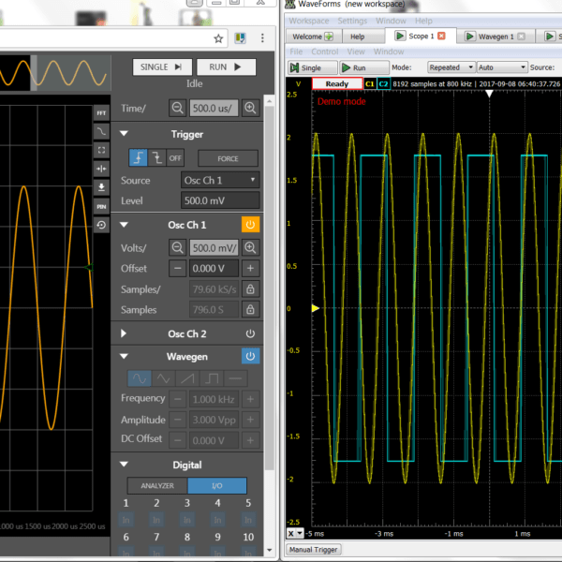Download the captured waveform data
Image resolution: width=562 pixels, height=562 pixels.
coord(101,187)
